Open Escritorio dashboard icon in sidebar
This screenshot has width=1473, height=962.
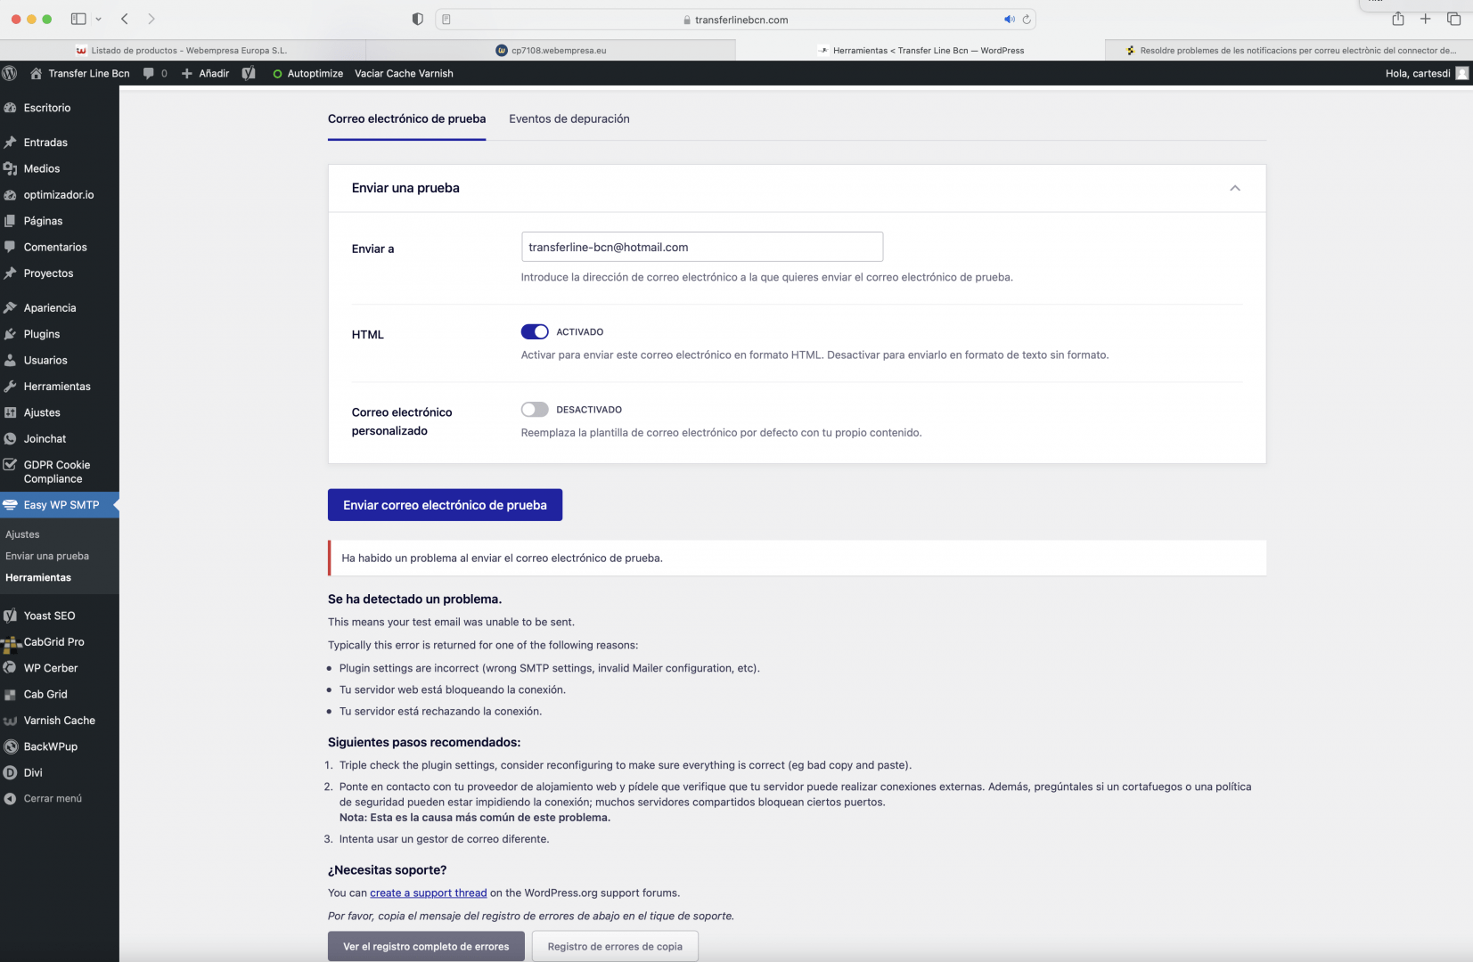click(x=11, y=108)
